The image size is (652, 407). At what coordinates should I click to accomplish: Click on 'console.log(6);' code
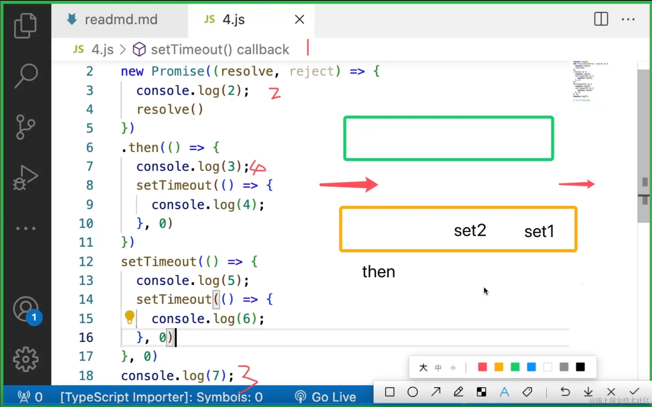click(x=208, y=319)
